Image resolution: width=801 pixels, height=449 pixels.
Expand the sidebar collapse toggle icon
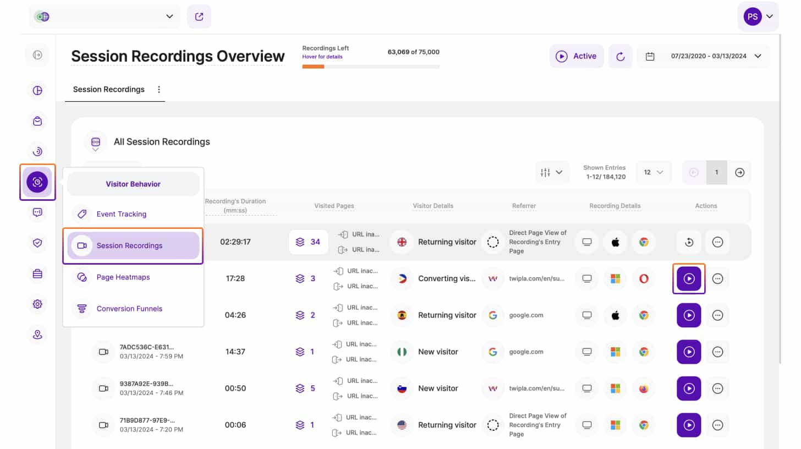[37, 54]
